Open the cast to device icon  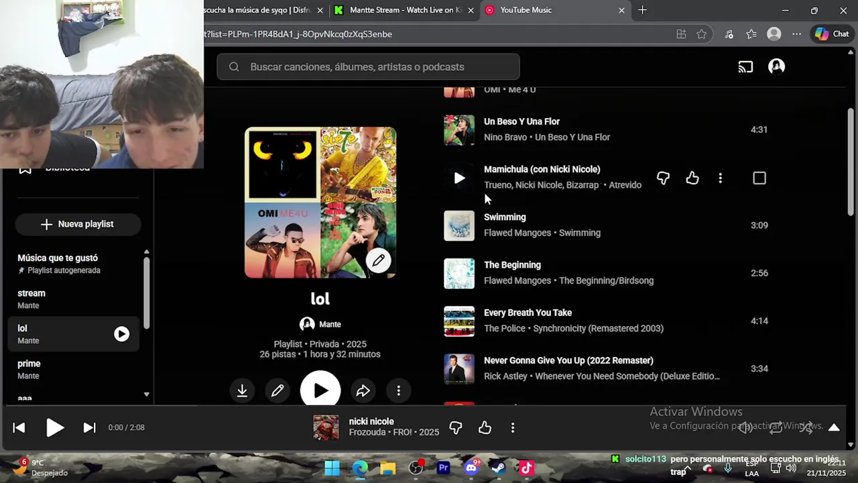point(745,66)
